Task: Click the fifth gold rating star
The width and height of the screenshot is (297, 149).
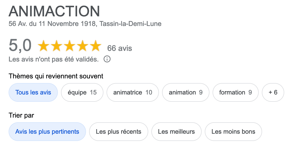Action: [x=95, y=46]
